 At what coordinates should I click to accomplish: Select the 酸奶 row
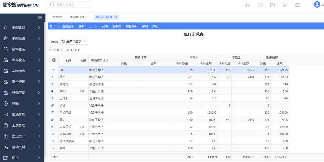point(169,77)
